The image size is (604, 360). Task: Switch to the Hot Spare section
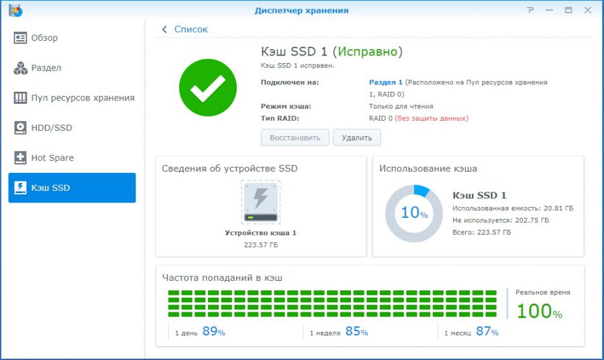pos(72,158)
